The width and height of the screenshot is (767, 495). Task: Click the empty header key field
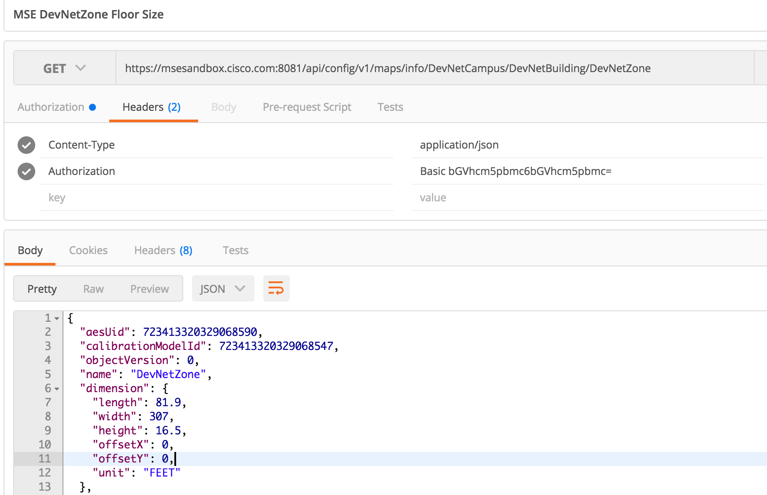[216, 198]
